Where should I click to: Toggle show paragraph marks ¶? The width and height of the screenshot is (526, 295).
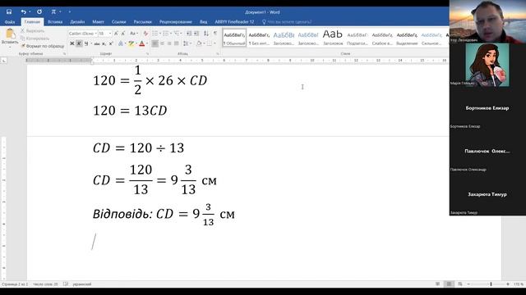coord(215,34)
